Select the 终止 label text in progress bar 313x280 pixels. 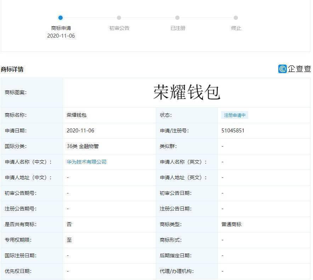236,28
